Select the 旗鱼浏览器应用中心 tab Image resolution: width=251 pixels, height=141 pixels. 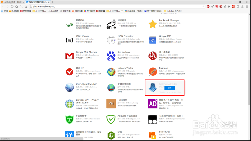click(38, 2)
